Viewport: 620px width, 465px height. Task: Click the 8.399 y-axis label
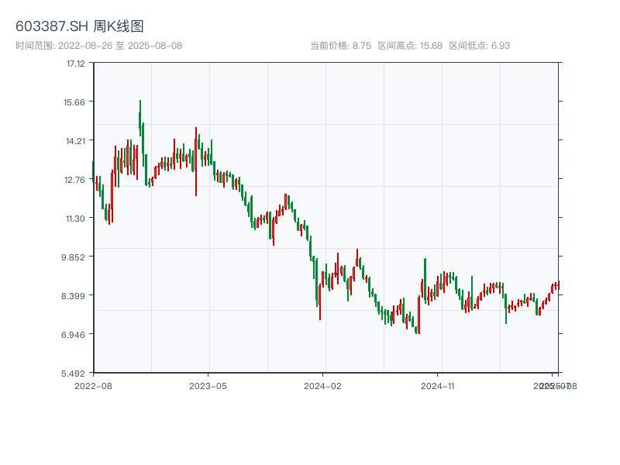[x=75, y=296]
